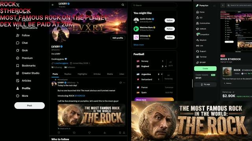Click the back arrow beside LVXRY header
Viewport: 252px width, 141px height.
53,5
